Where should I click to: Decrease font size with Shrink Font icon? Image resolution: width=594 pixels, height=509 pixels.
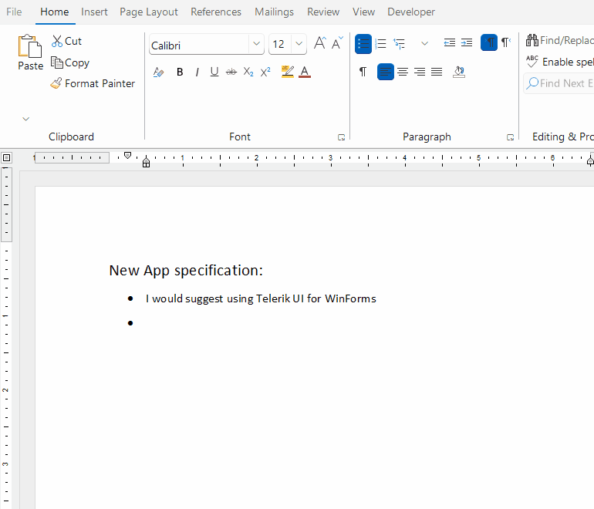click(337, 43)
